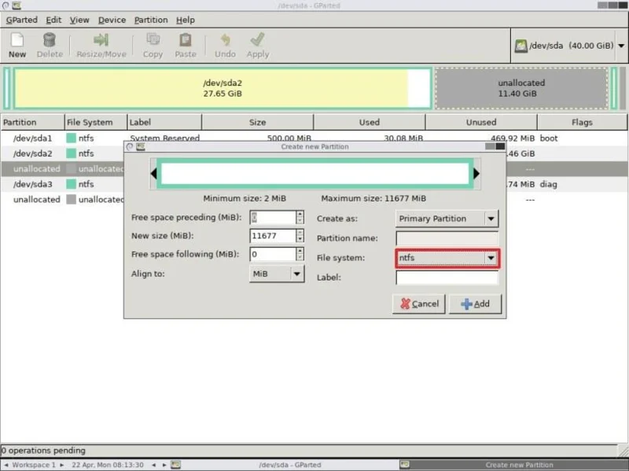
Task: Click the Create new Partition taskbar entry
Action: [x=513, y=465]
